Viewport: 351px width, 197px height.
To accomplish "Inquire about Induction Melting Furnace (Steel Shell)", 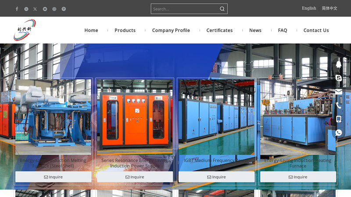I will coord(53,177).
